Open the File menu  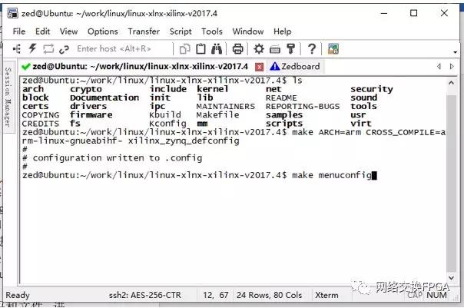click(19, 31)
